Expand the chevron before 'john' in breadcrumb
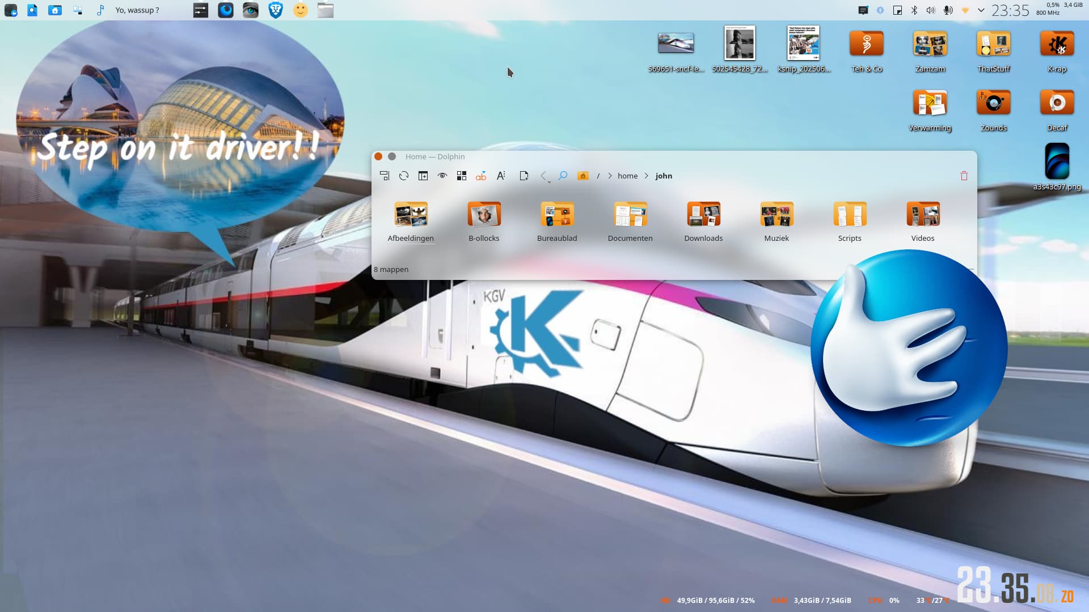Screen dimensions: 1089x612 [647, 176]
